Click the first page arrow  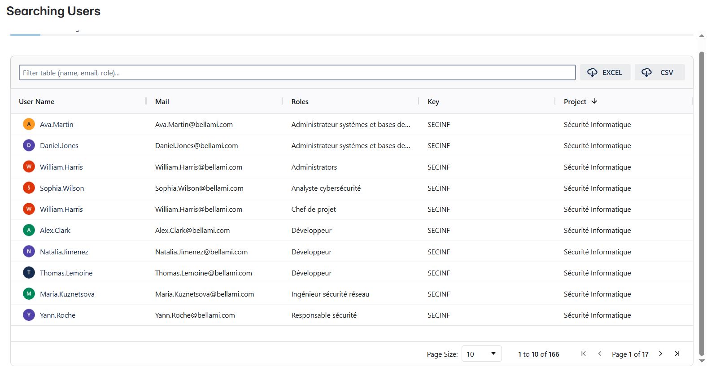click(583, 354)
